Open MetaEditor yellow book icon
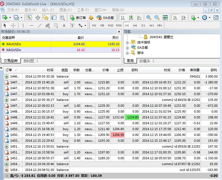The width and height of the screenshot is (222, 180). coord(91,18)
